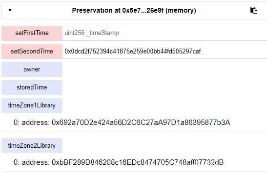Screen dimensions: 267x175
Task: Fetch the timeZone1Library address
Action: [x=32, y=105]
